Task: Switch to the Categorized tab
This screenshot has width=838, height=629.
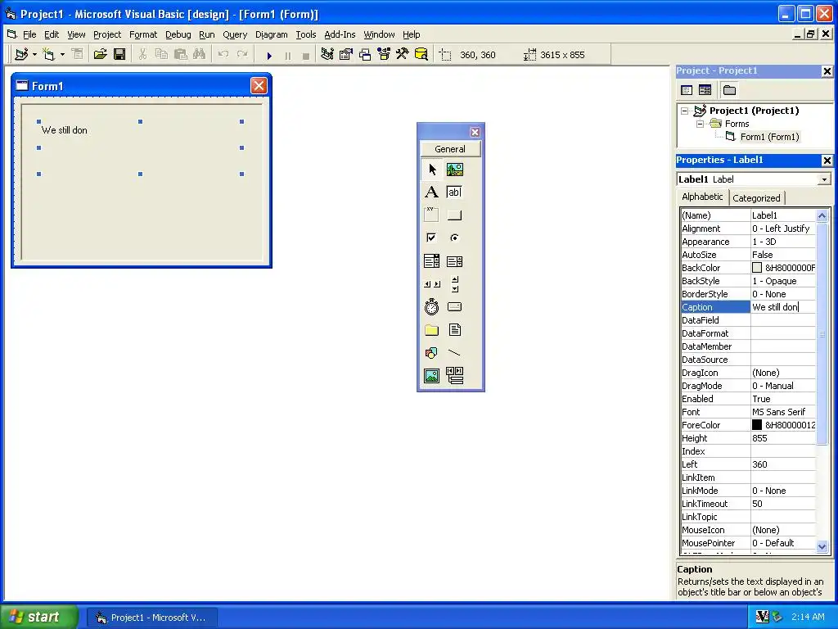Action: (756, 198)
